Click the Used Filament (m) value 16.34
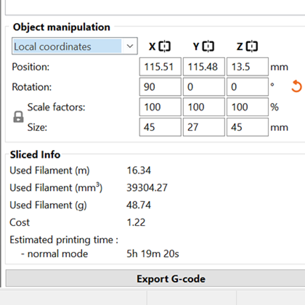This screenshot has height=305, width=305. (x=139, y=170)
